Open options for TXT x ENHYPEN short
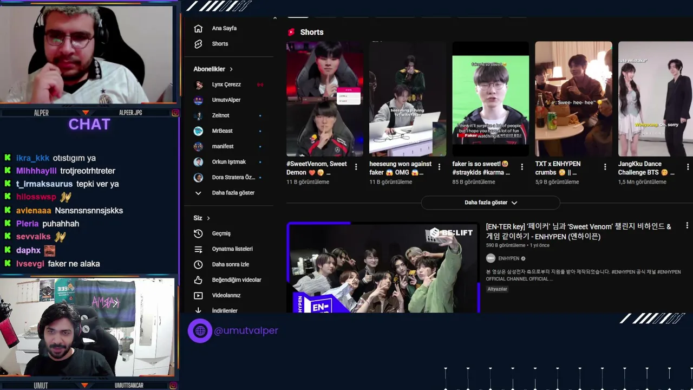This screenshot has height=390, width=693. [605, 167]
